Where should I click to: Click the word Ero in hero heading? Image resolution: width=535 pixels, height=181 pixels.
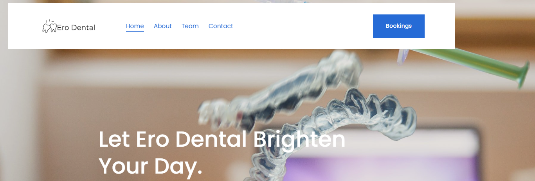coord(153,140)
